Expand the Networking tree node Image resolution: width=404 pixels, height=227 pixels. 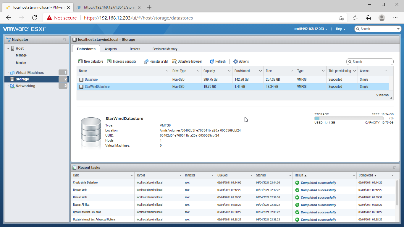tap(8, 86)
